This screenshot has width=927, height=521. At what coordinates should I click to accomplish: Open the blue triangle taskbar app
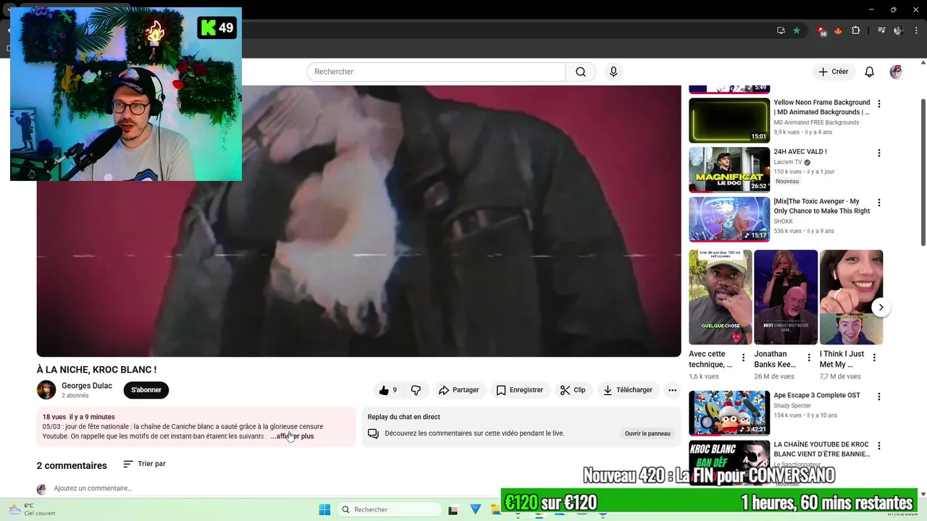[x=475, y=509]
